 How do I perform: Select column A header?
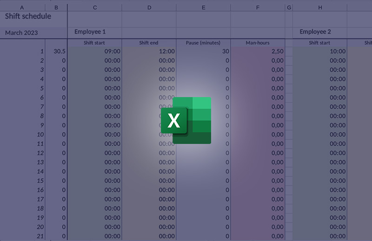[22, 7]
